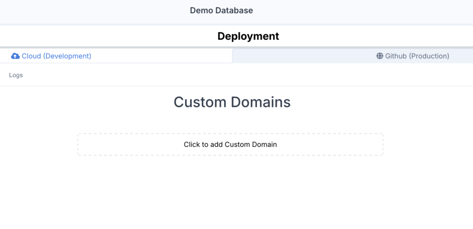Select the Demo Database title

[221, 10]
